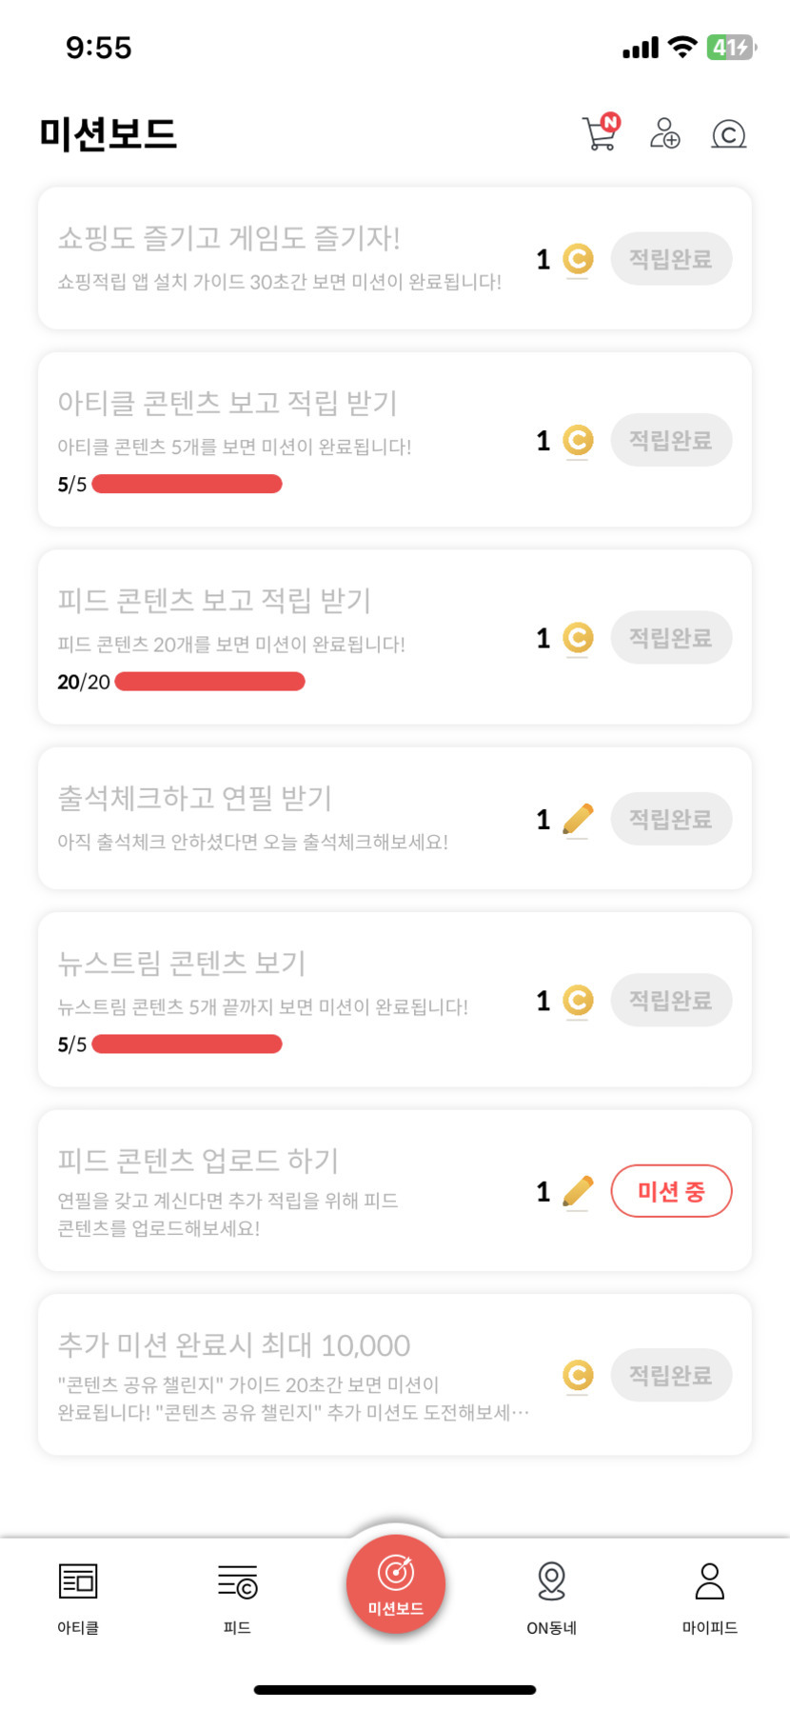Tap 적립완료 for 쇼핑도 즐기고 mission
Screen dimensions: 790x1710
pos(671,259)
